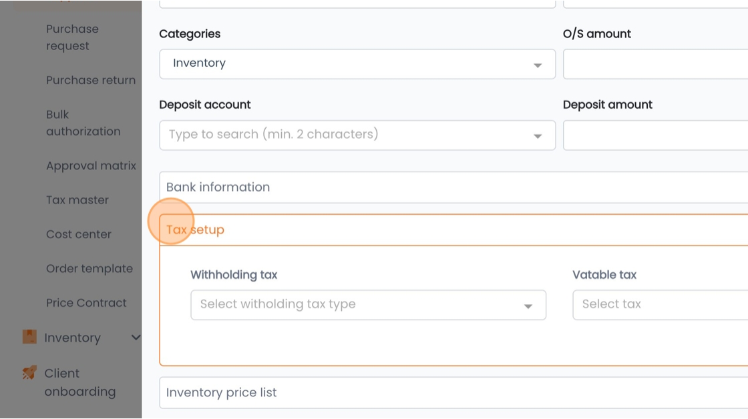Image resolution: width=748 pixels, height=419 pixels.
Task: Select the Vatable tax field
Action: click(x=661, y=305)
